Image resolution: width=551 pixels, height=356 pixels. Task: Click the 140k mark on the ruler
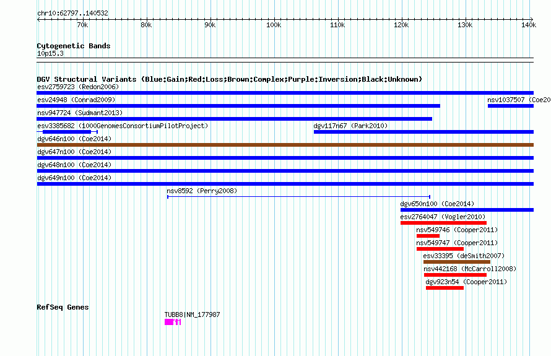(x=529, y=25)
